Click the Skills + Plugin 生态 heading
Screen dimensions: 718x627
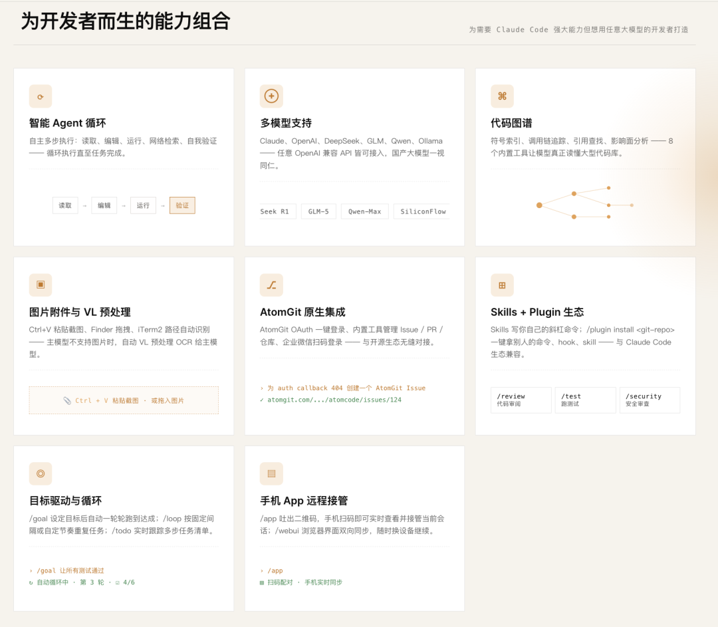click(537, 313)
